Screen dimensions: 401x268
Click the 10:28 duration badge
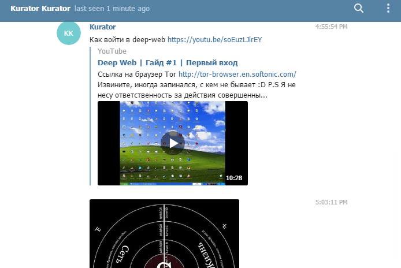click(x=234, y=178)
